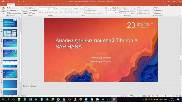Image resolution: width=182 pixels, height=102 pixels.
Task: Select the rectangle shape in gallery
Action: (113, 8)
